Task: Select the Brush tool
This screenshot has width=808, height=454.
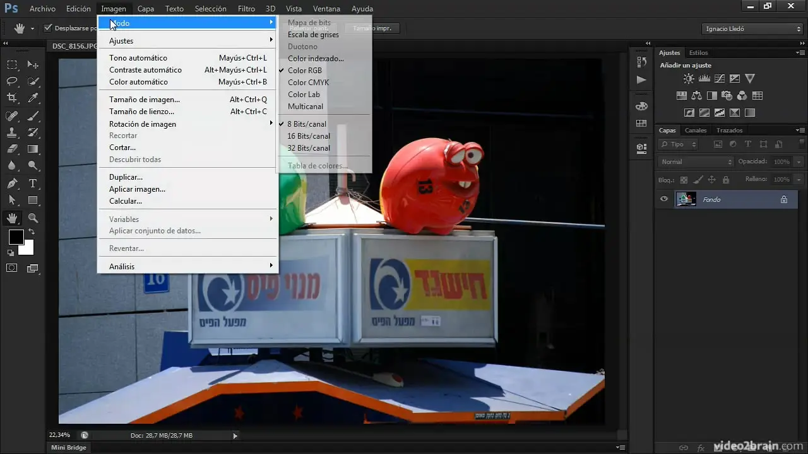Action: (x=33, y=115)
